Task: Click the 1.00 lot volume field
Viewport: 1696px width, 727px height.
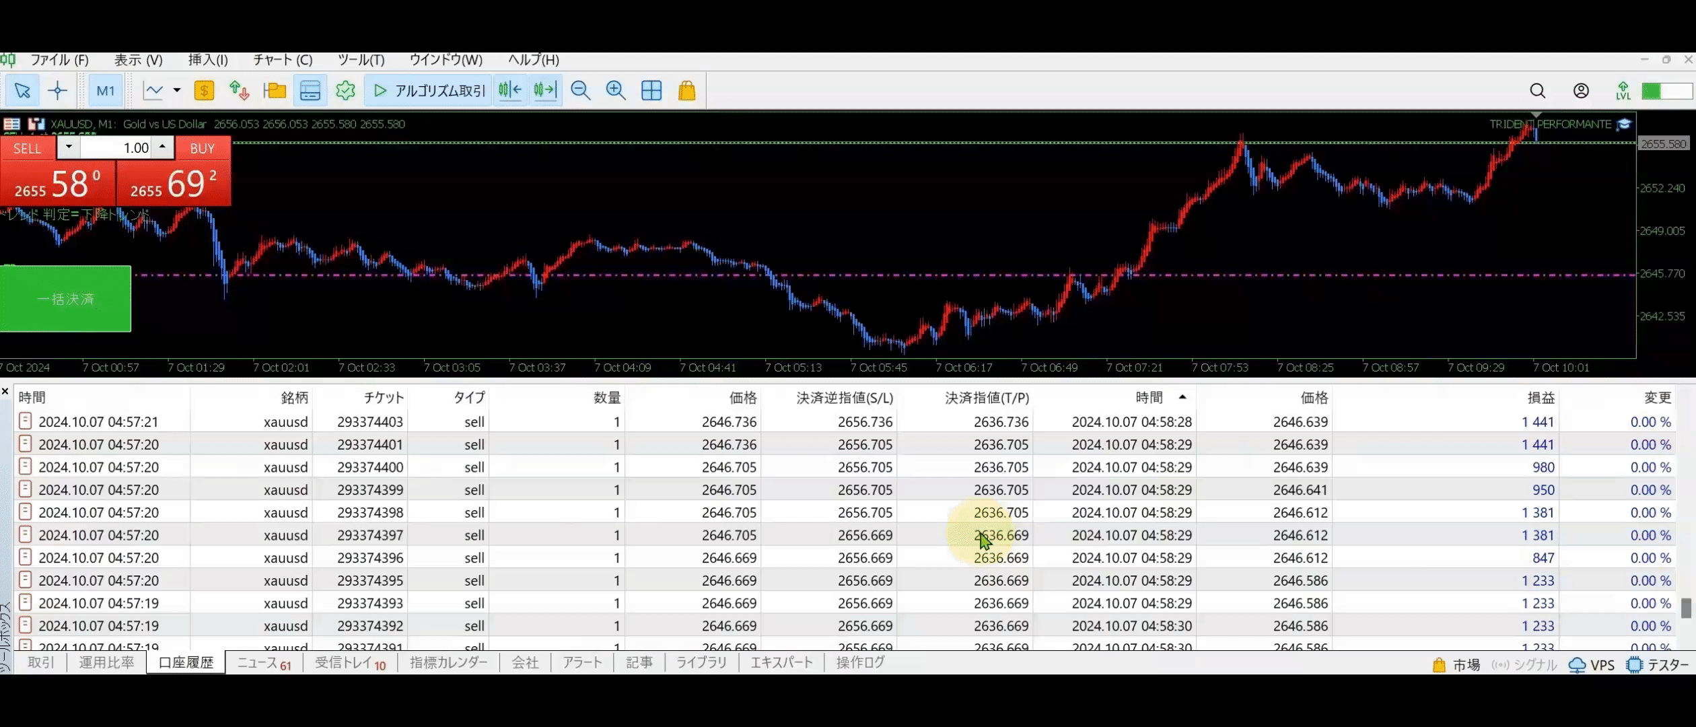Action: coord(116,148)
